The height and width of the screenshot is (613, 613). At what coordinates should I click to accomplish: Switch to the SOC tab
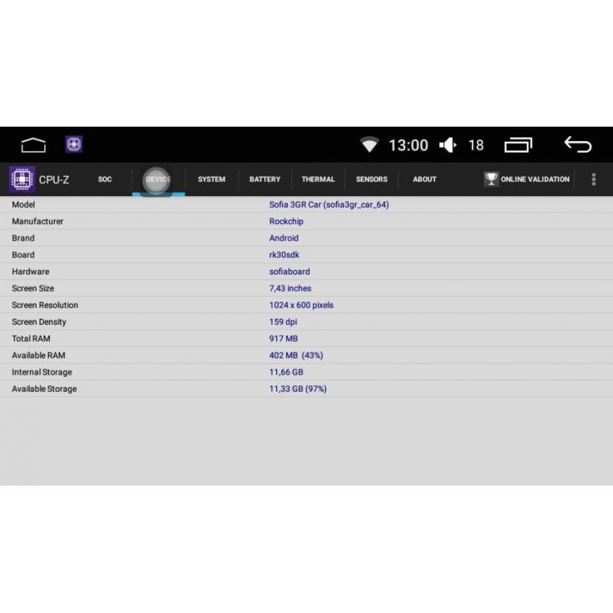point(105,179)
